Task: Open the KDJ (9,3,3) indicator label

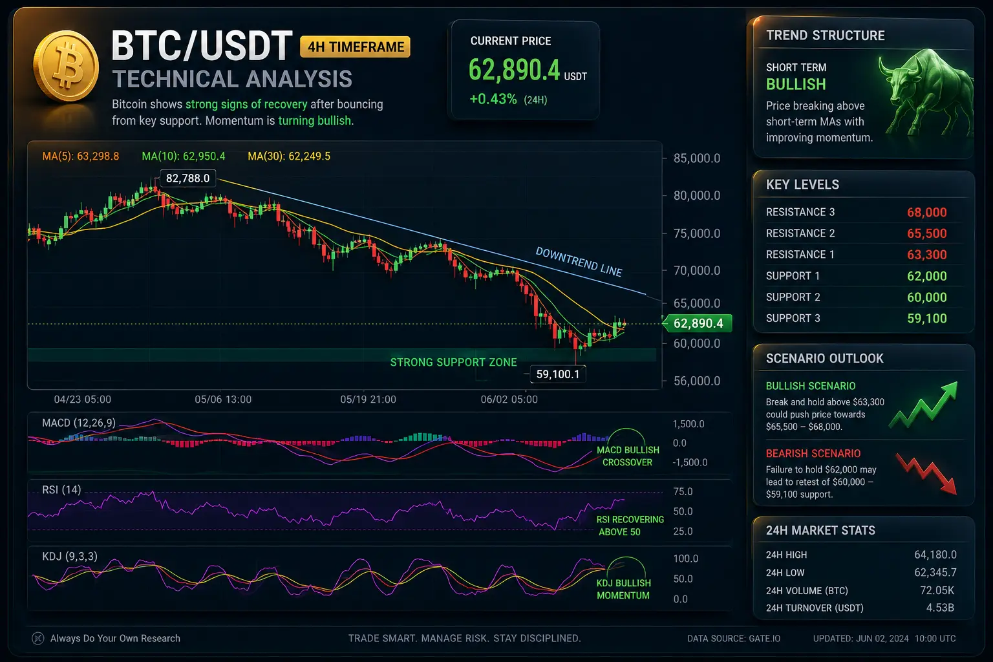Action: pyautogui.click(x=70, y=556)
